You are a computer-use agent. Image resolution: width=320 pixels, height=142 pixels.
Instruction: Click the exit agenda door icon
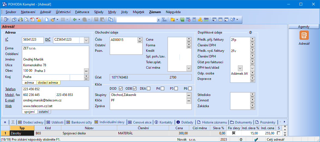pos(6,20)
